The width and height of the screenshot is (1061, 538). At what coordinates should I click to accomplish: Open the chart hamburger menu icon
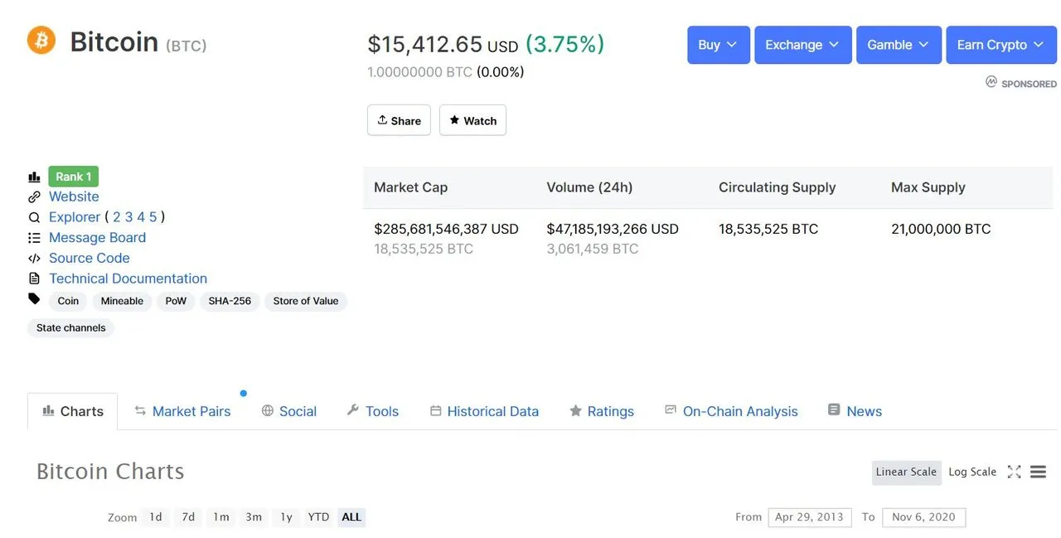pyautogui.click(x=1038, y=472)
